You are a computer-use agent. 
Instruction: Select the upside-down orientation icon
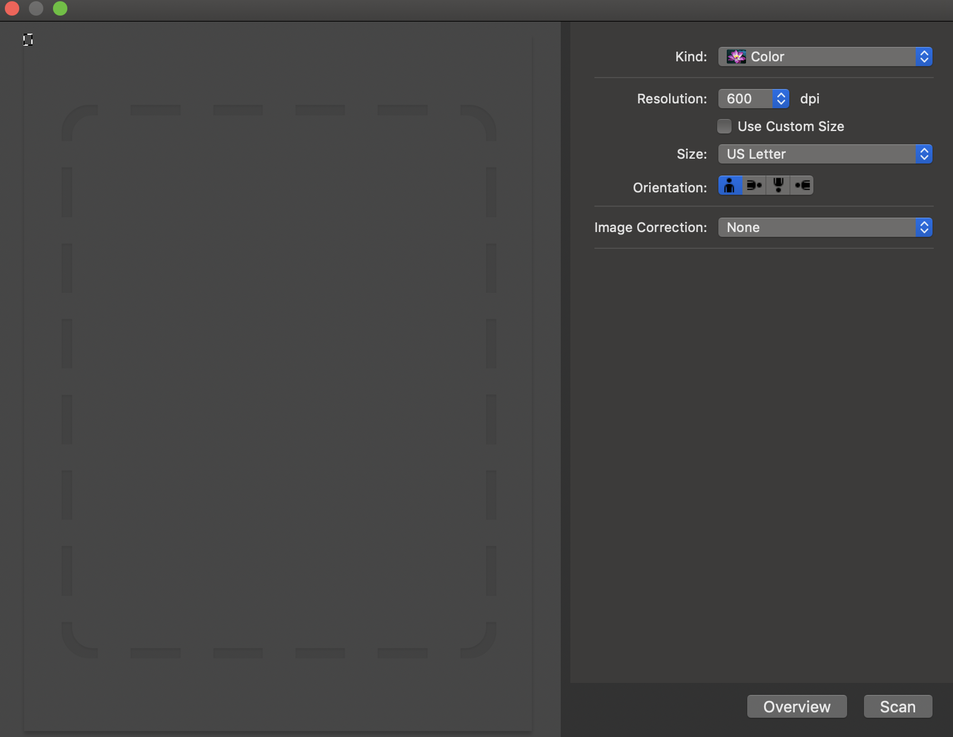pyautogui.click(x=778, y=185)
